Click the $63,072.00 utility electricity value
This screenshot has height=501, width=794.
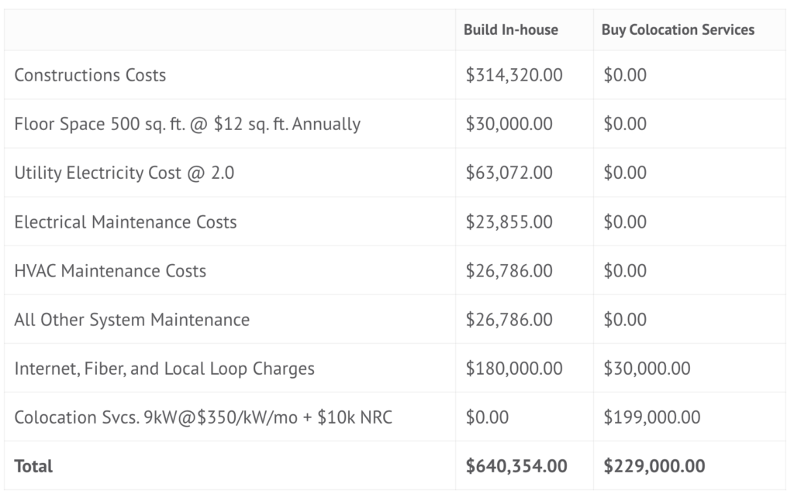(509, 173)
